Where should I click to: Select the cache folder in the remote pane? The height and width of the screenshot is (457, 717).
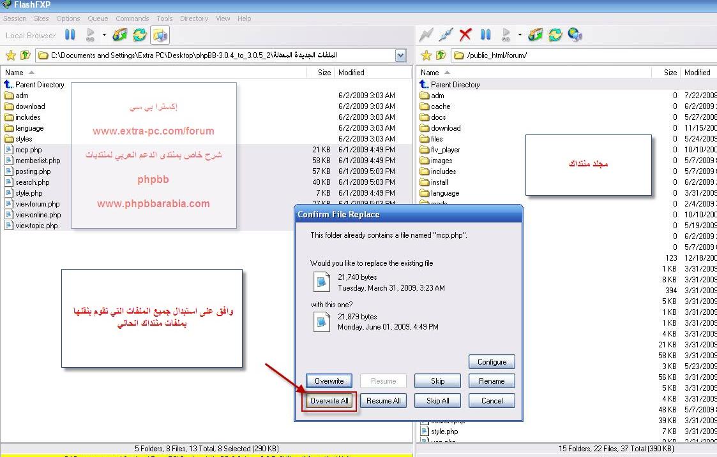pos(435,106)
